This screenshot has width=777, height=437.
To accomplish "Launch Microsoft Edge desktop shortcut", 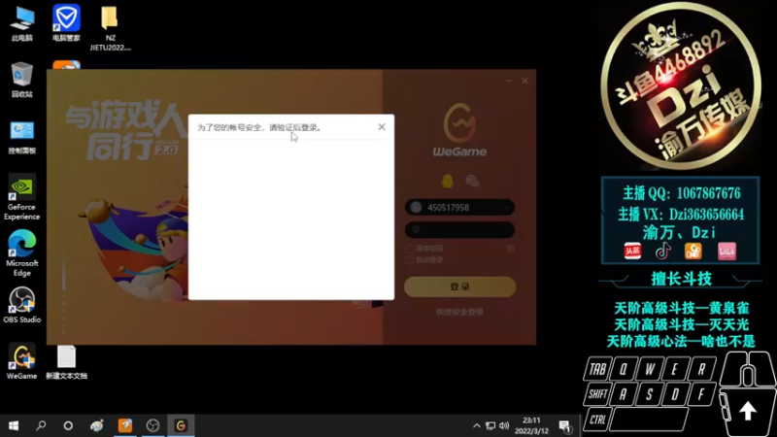I will (x=21, y=253).
